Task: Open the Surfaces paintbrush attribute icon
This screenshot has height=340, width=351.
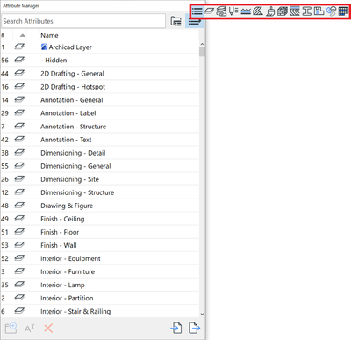Action: [270, 11]
